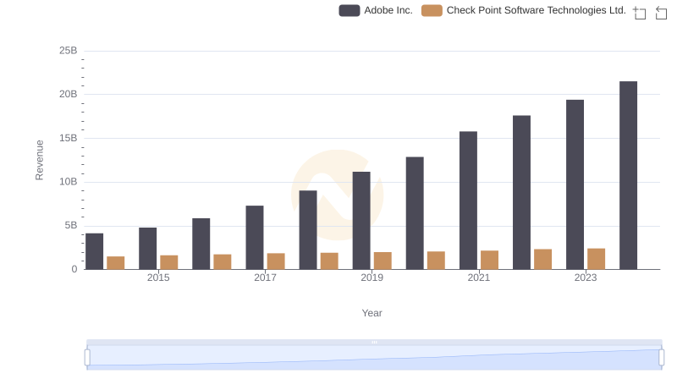Click the Check Point bar for 2020
Screen dimensions: 677x390
pyautogui.click(x=436, y=261)
